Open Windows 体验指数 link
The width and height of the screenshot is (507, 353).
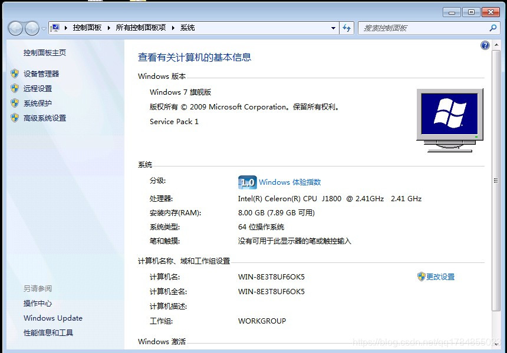point(289,182)
